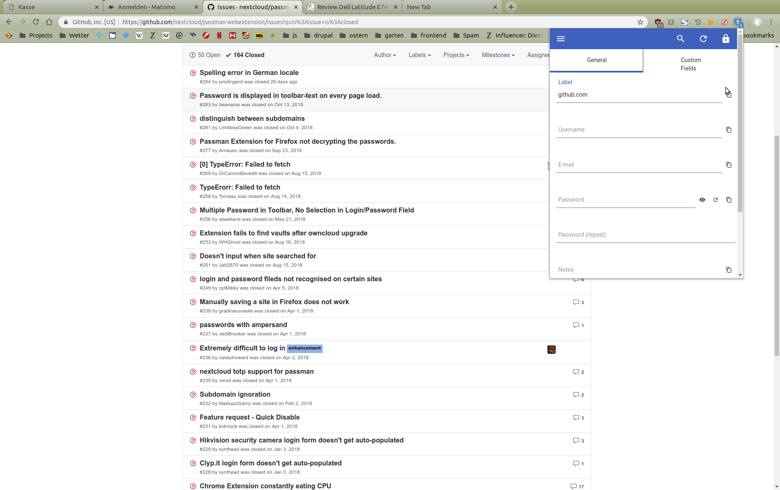Show the 164 Closed issues

click(245, 55)
